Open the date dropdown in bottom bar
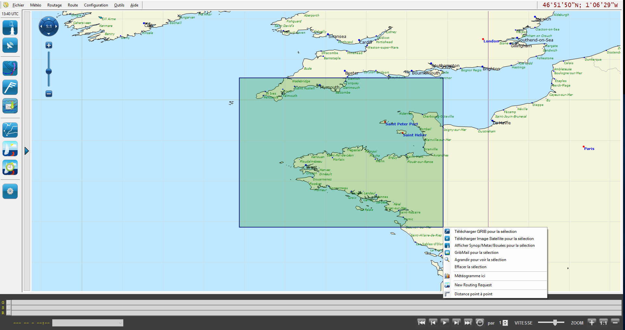 click(88, 323)
